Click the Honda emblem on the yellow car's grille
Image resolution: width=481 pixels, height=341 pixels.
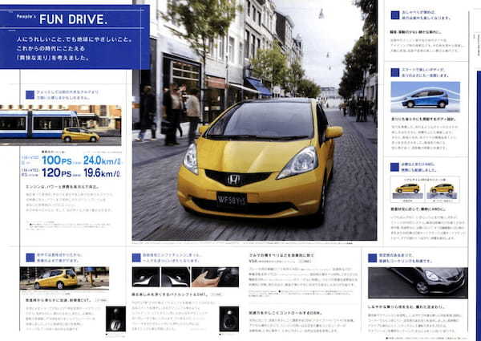coord(234,180)
